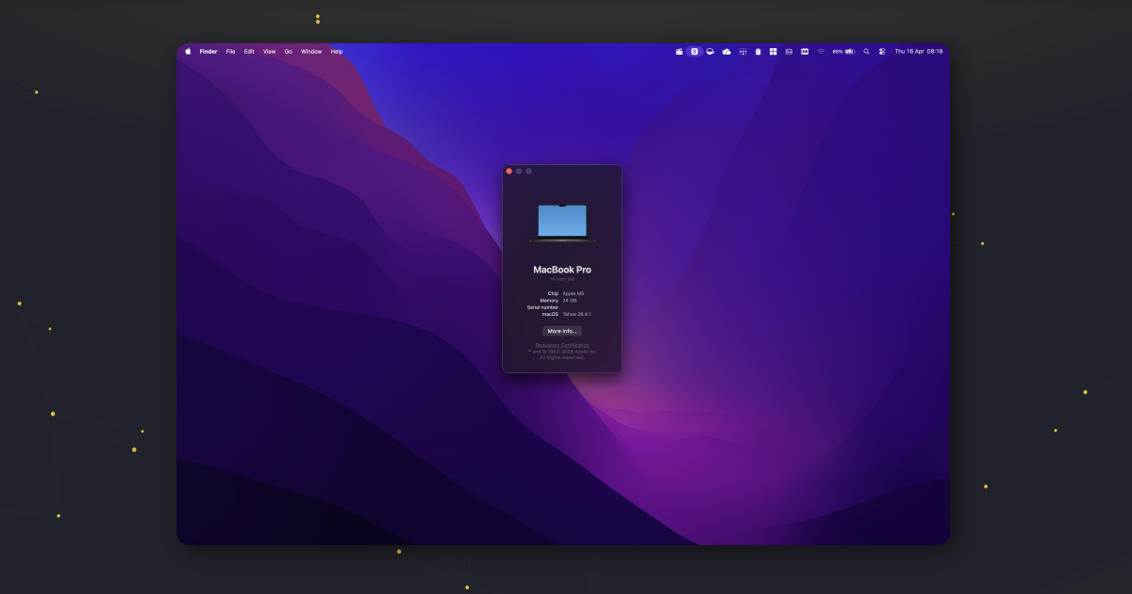Open the File menu
1132x594 pixels.
tap(230, 52)
